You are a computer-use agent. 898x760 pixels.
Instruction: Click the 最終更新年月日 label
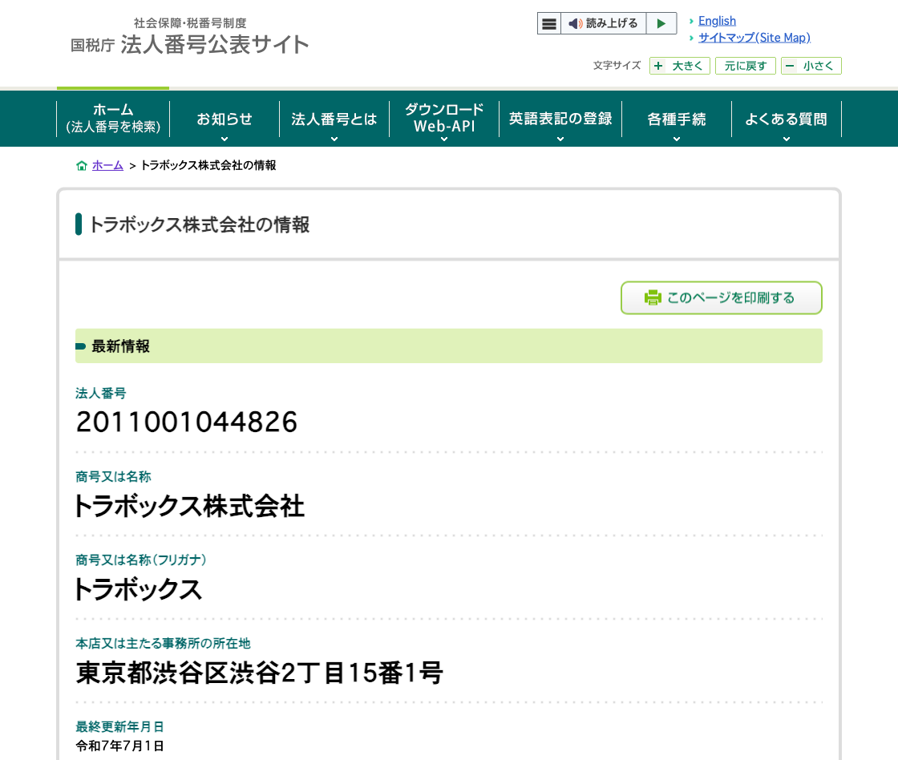[119, 727]
